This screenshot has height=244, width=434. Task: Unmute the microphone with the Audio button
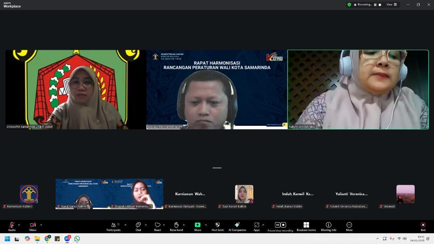tap(12, 226)
